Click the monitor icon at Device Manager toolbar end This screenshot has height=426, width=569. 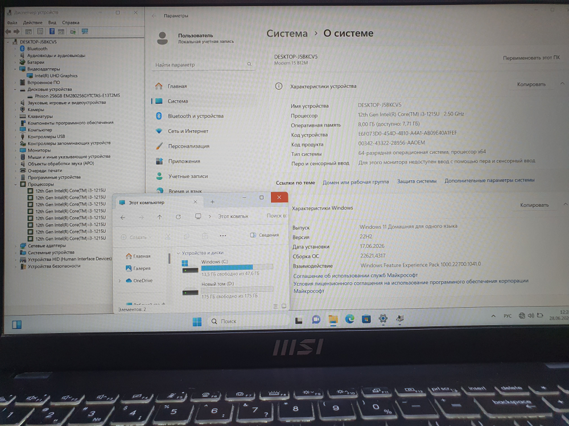[x=85, y=31]
